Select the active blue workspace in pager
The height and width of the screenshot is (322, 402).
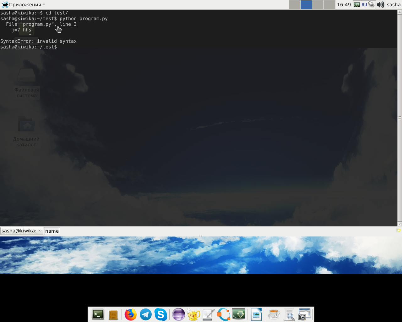pos(306,5)
